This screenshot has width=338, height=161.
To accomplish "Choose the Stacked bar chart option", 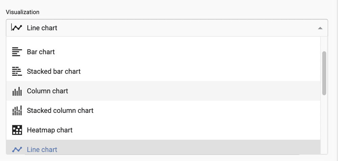I will (54, 71).
